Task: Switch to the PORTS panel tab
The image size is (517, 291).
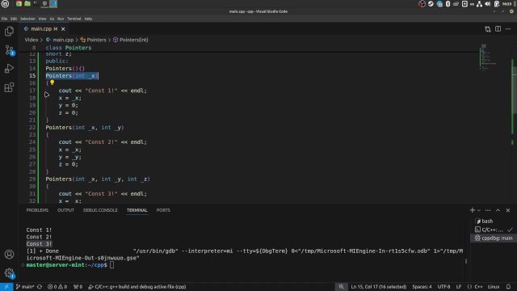Action: point(163,210)
